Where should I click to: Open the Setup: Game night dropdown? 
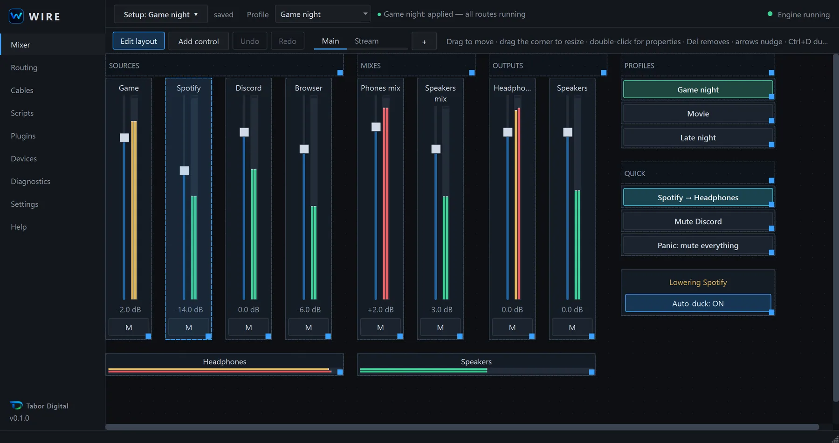point(161,14)
